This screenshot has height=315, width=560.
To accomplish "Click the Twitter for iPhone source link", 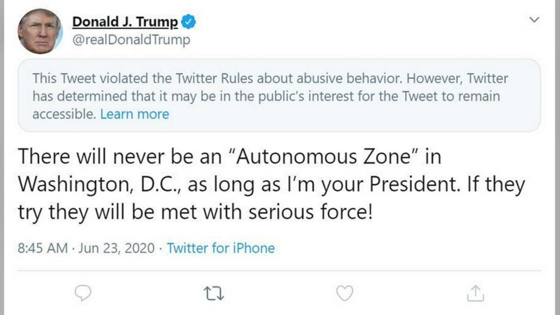I will [221, 248].
